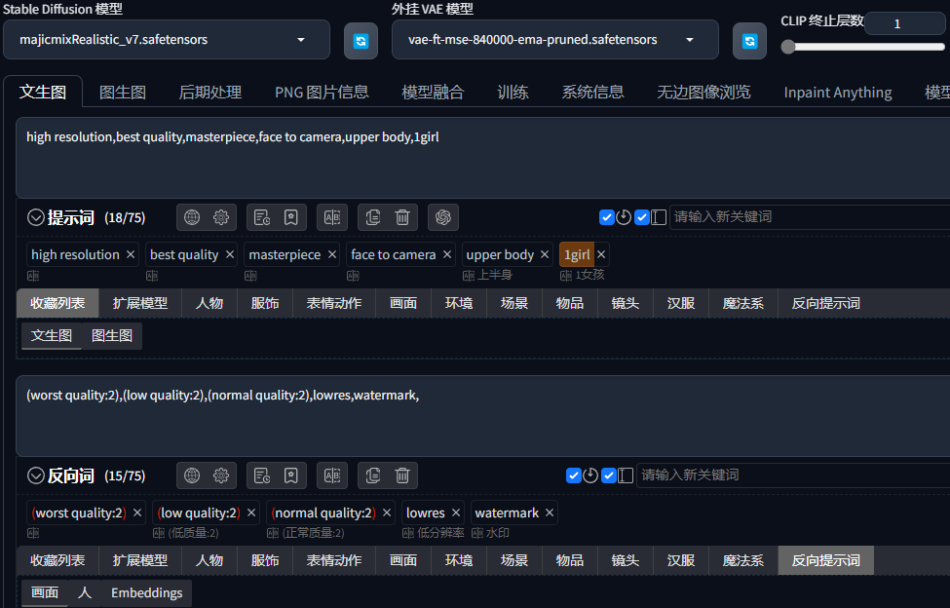Screen dimensions: 950x608
Task: Click 反向词 new keyword input field
Action: [793, 475]
